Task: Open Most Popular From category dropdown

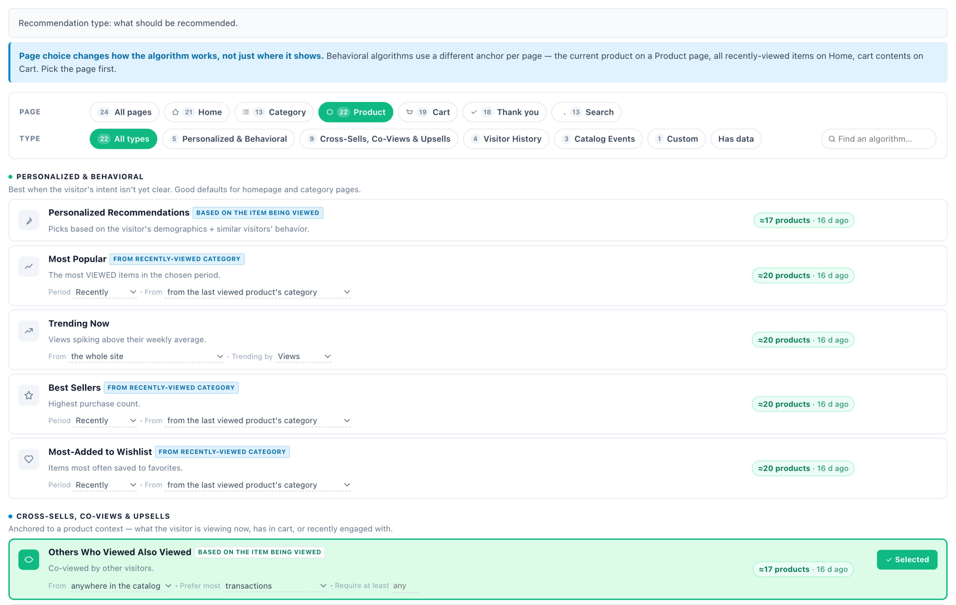Action: click(258, 292)
